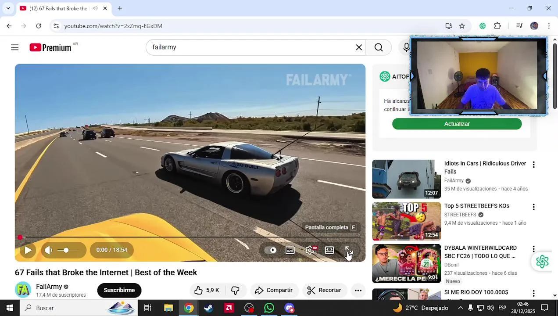Open OBS Studio from the taskbar
The image size is (558, 316).
coord(249,308)
